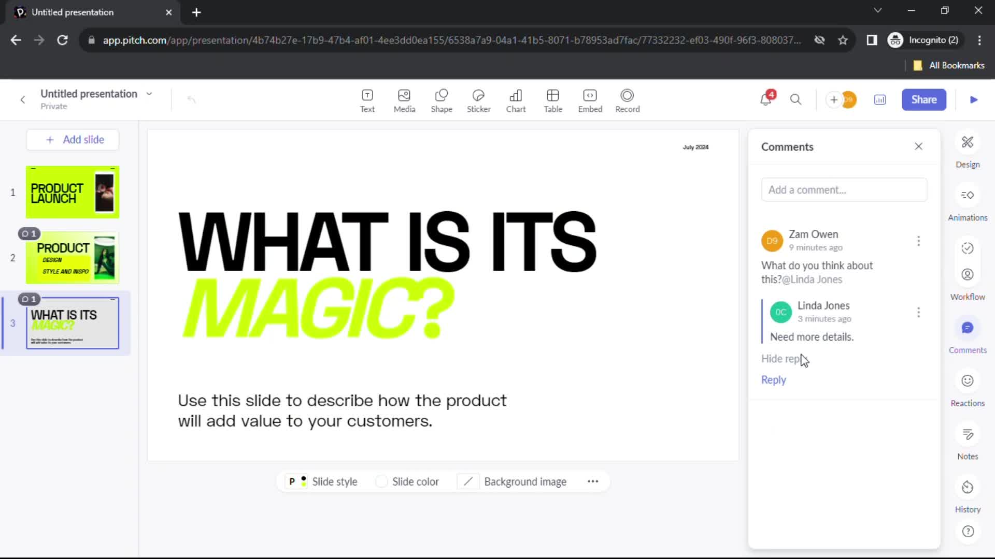The image size is (995, 559).
Task: Open the Embed tool options
Action: coord(590,99)
